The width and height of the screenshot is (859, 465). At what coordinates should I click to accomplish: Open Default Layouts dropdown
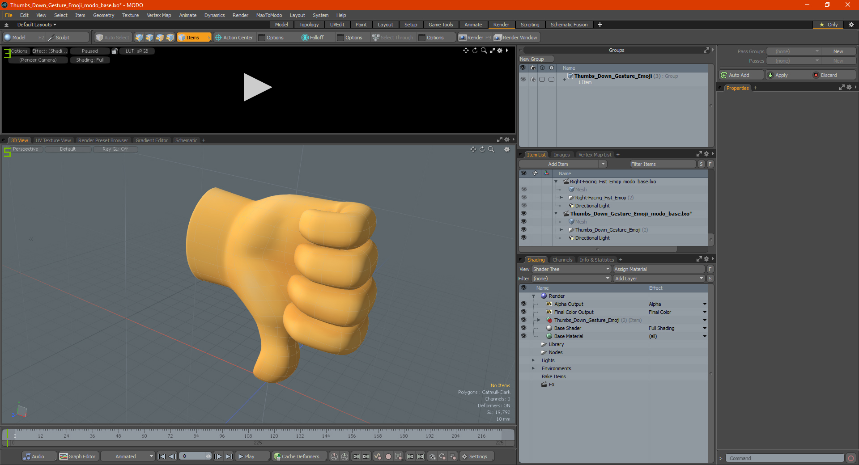coord(37,25)
